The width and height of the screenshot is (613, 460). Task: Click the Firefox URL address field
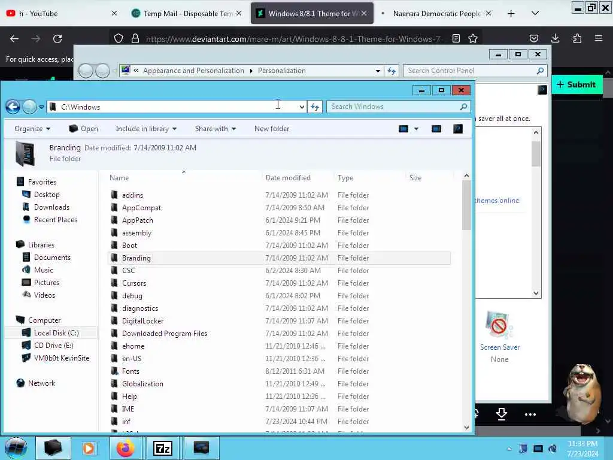tap(293, 39)
